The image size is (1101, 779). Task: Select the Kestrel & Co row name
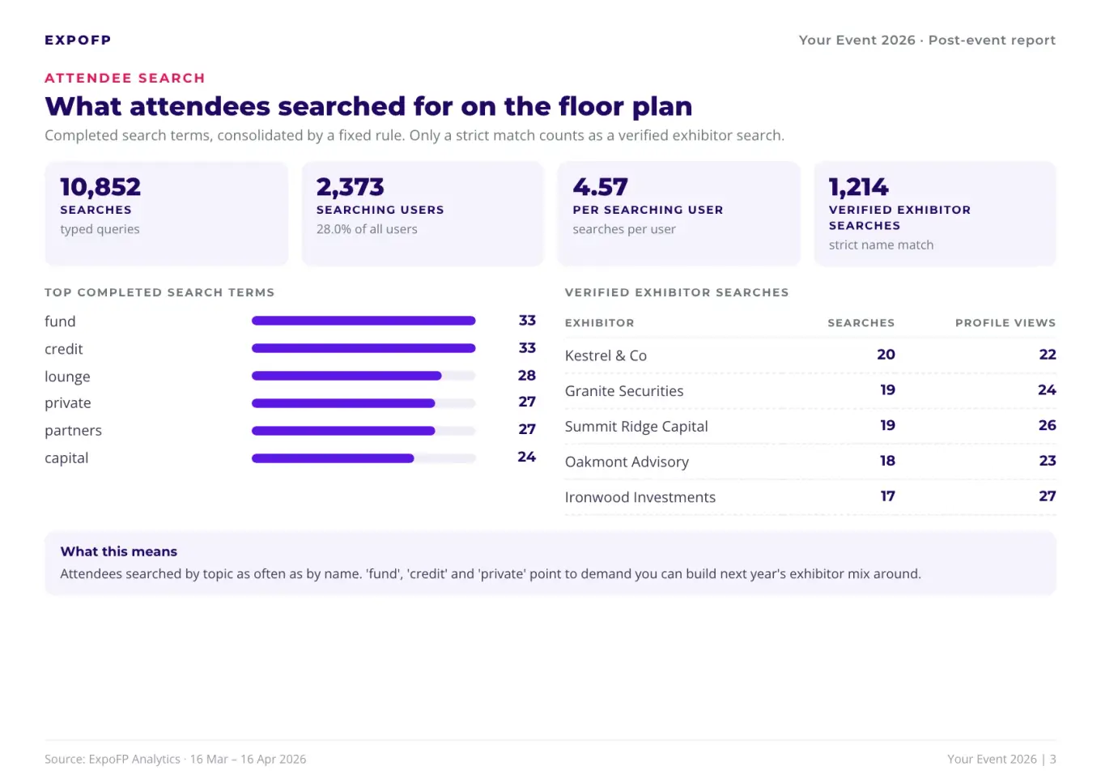[606, 355]
